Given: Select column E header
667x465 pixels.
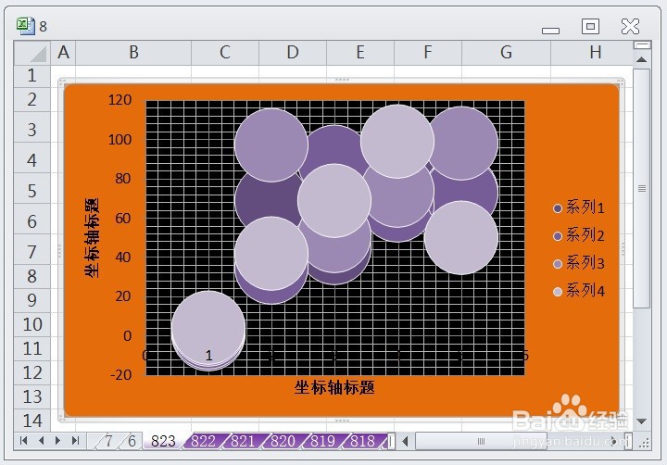Looking at the screenshot, I should [x=360, y=53].
